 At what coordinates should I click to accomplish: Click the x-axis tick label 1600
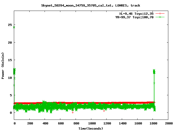pos(138,123)
